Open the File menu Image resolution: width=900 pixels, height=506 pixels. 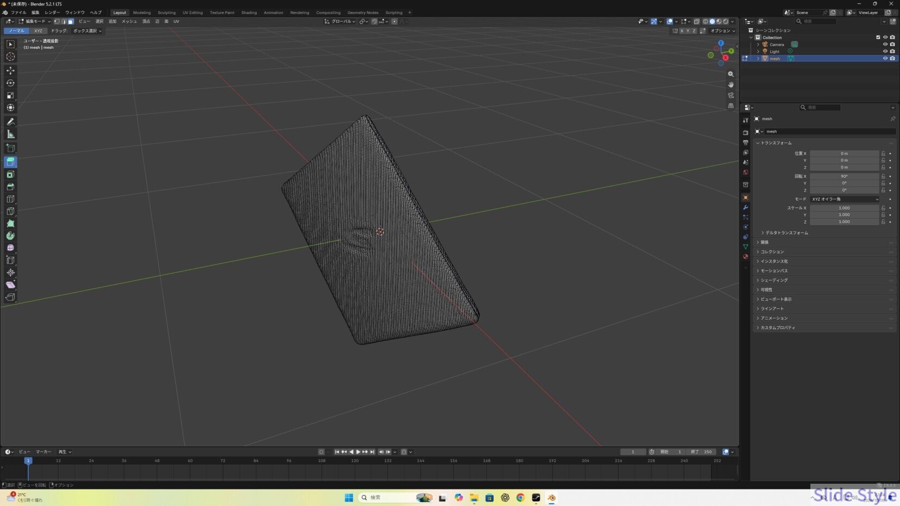click(x=18, y=12)
